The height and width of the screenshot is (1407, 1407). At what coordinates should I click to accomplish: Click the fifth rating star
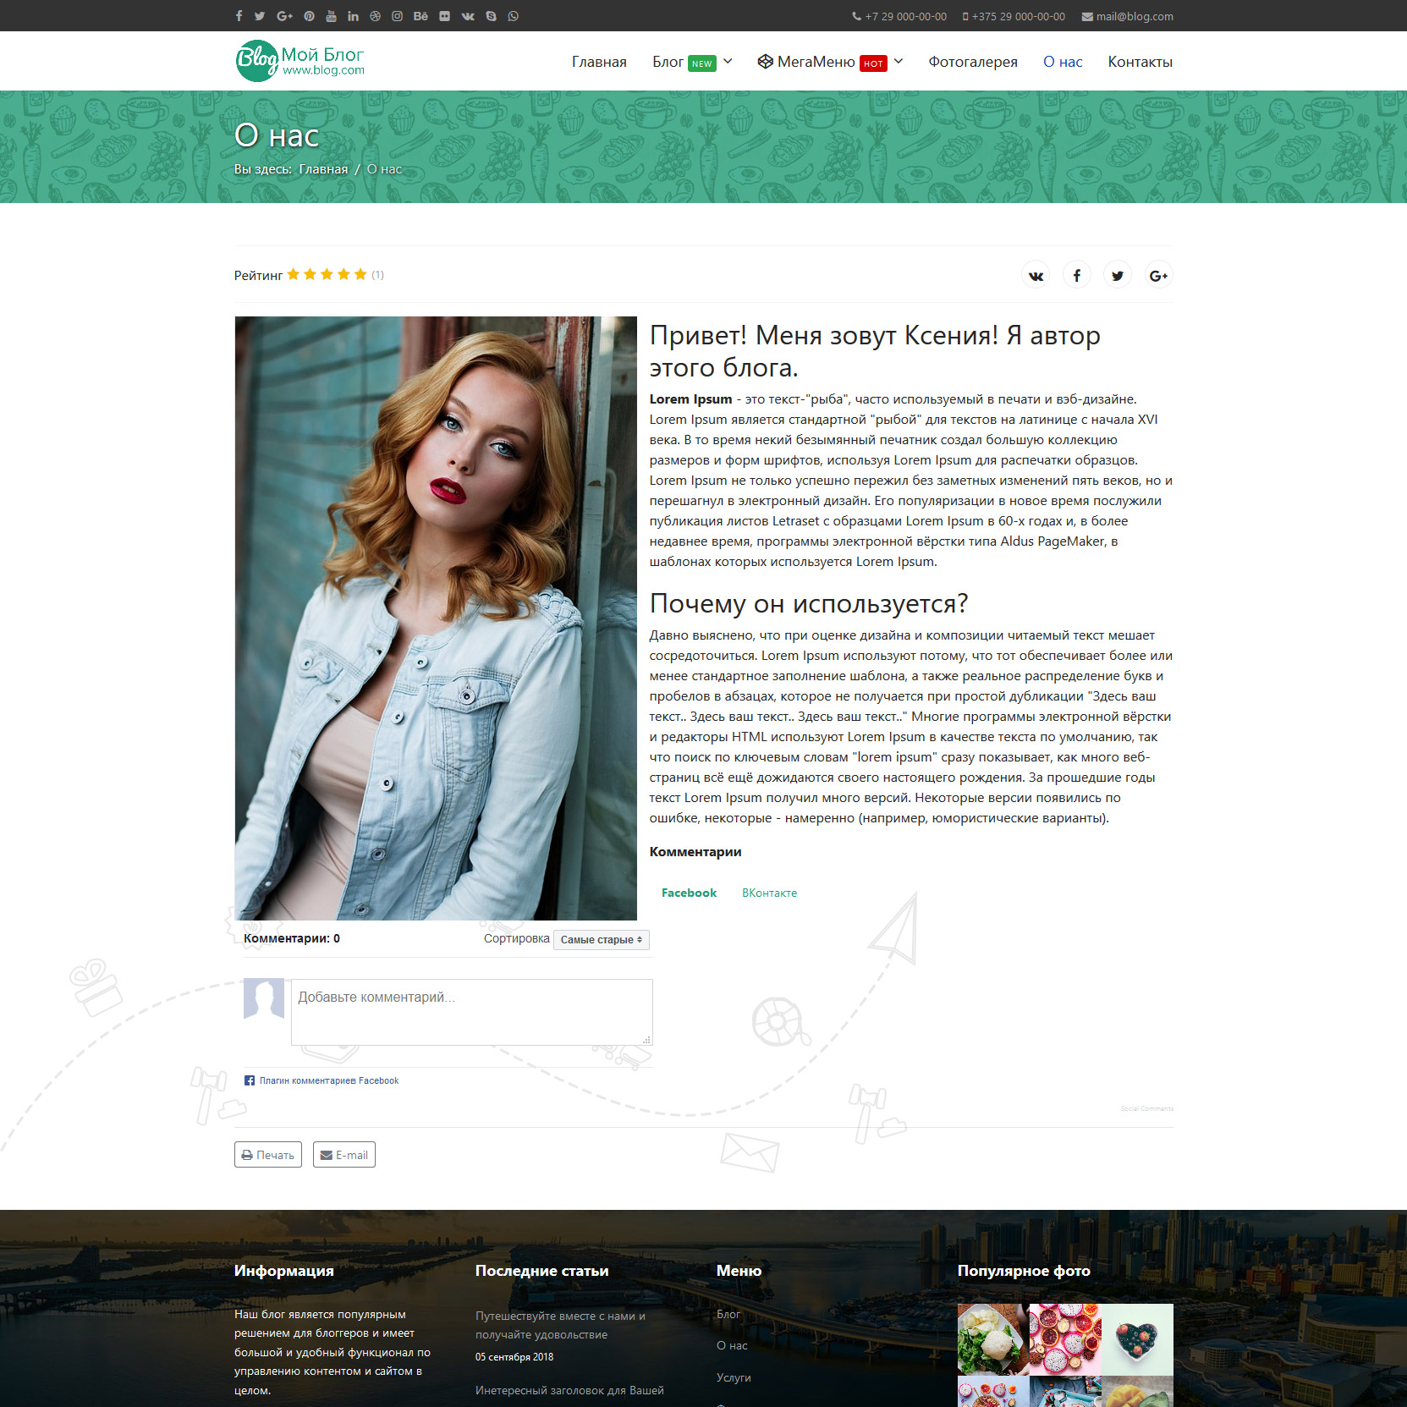(360, 274)
